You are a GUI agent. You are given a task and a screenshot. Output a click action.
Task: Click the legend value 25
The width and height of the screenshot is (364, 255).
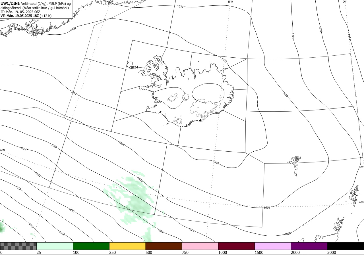point(39,252)
